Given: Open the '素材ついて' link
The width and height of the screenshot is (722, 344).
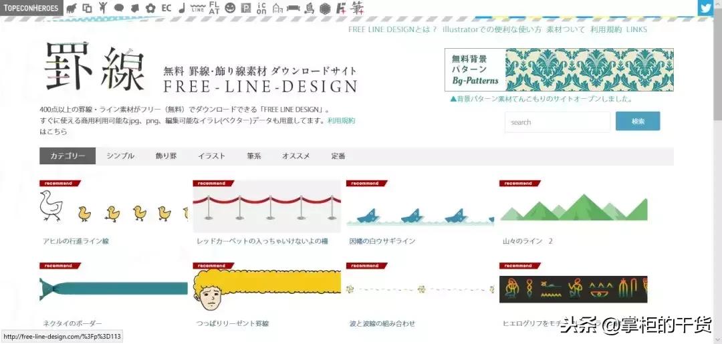Looking at the screenshot, I should (566, 29).
